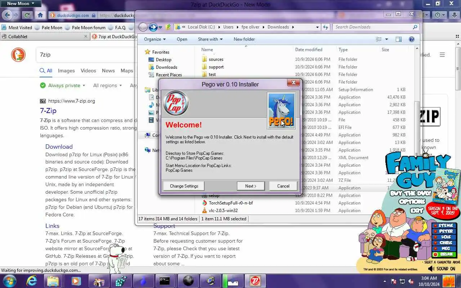This screenshot has height=288, width=461.
Task: Toggle the preview pane icon in Explorer
Action: click(x=399, y=39)
